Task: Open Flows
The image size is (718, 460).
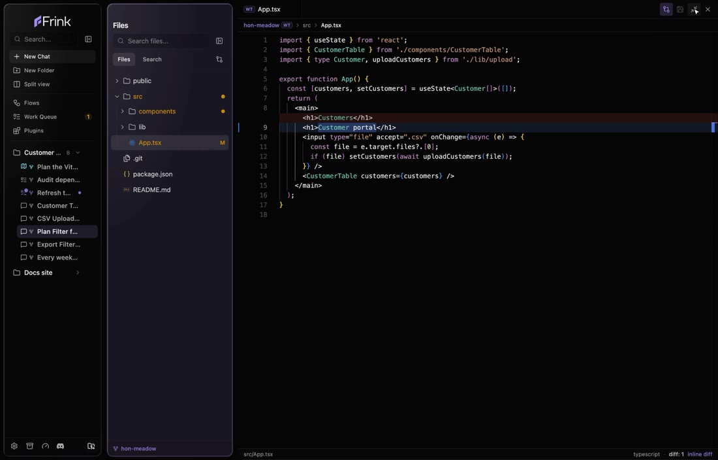Action: tap(52, 103)
